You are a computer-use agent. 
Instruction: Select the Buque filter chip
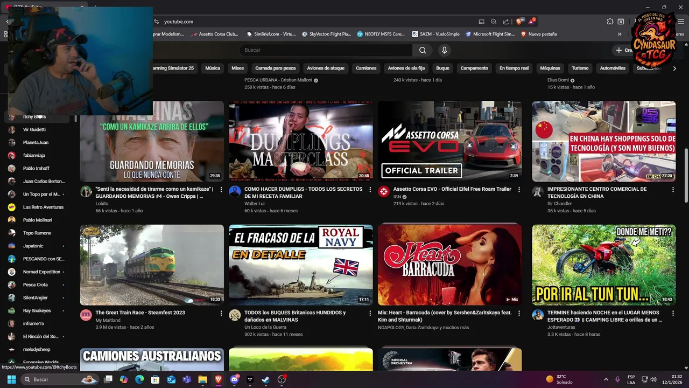(442, 68)
